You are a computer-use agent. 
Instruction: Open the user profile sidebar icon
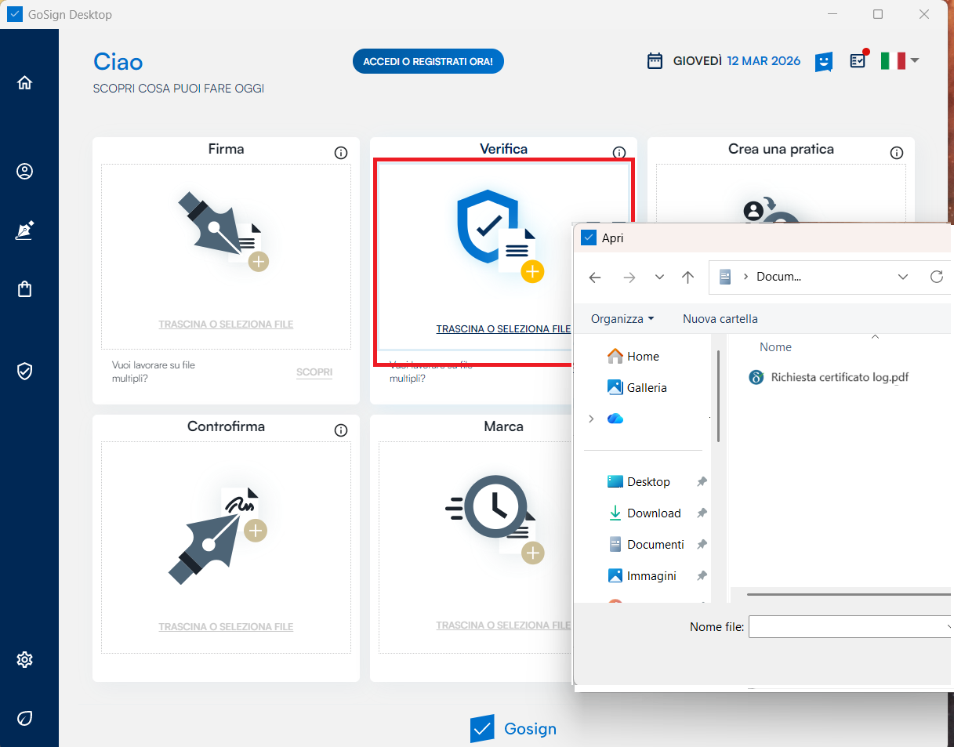[24, 172]
